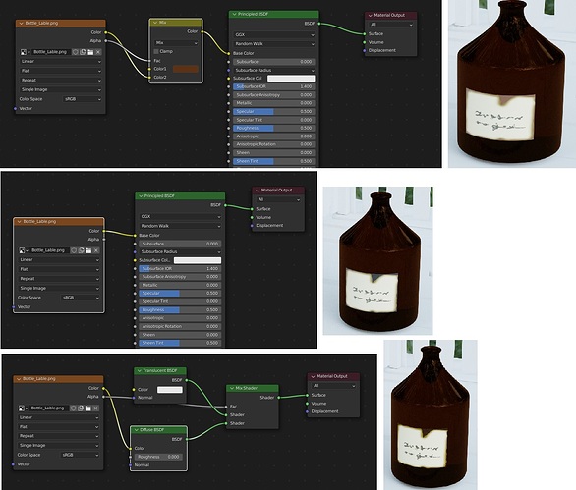Viewport: 576px width, 490px height.
Task: Open sRGB Color Space dropdown in Translucent setup
Action: (x=80, y=455)
